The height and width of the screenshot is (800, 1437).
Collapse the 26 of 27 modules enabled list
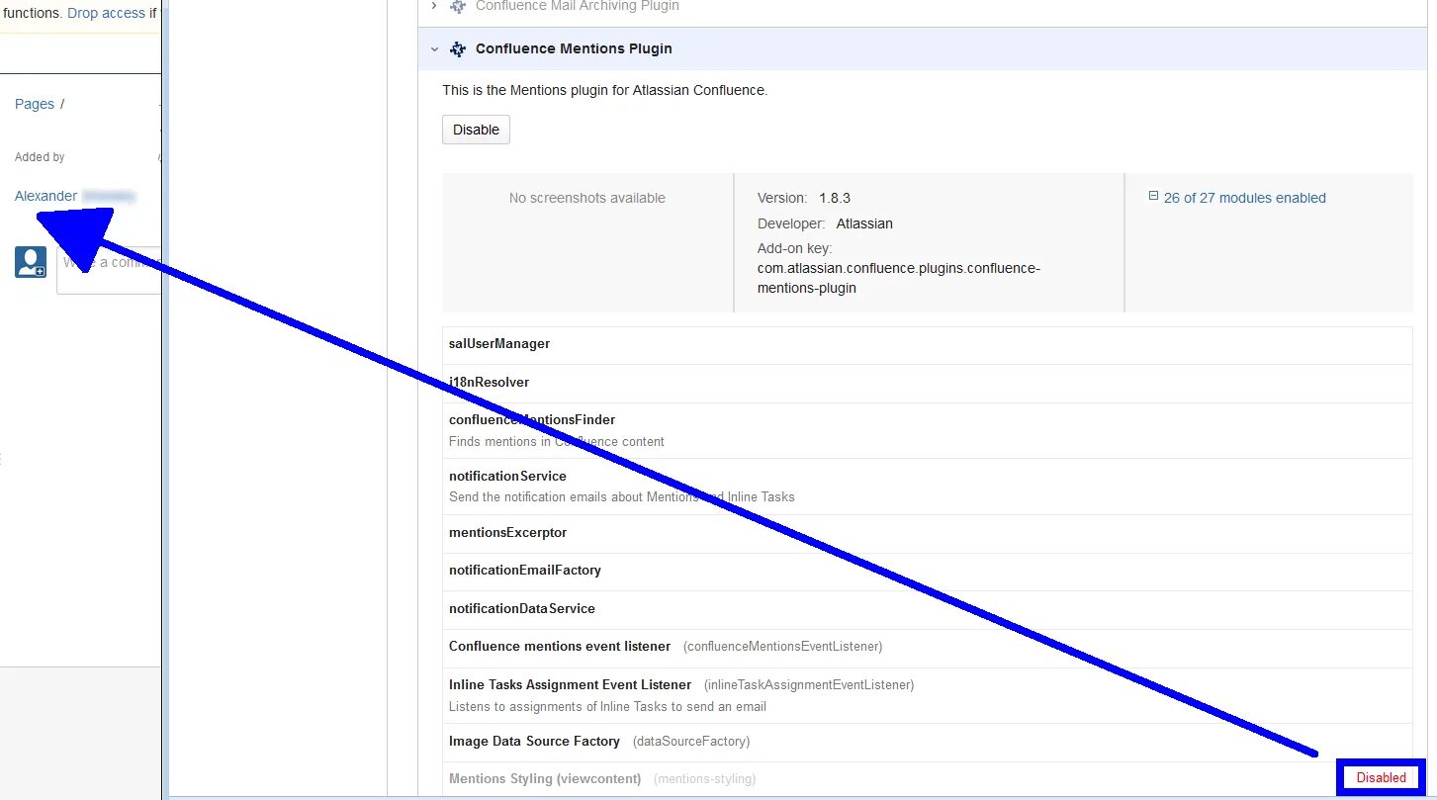(x=1153, y=197)
